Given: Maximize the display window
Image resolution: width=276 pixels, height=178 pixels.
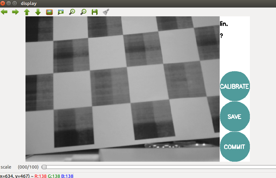Looking at the screenshot, I should click(x=14, y=3).
